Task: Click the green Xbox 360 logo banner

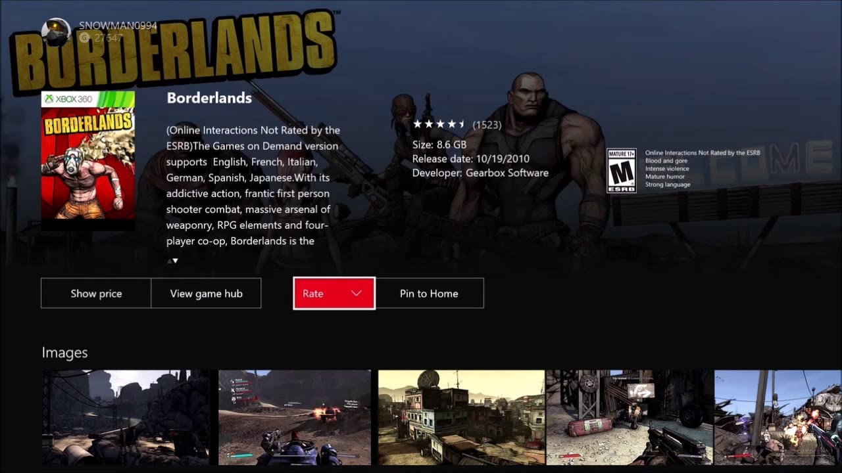Action: [x=88, y=99]
